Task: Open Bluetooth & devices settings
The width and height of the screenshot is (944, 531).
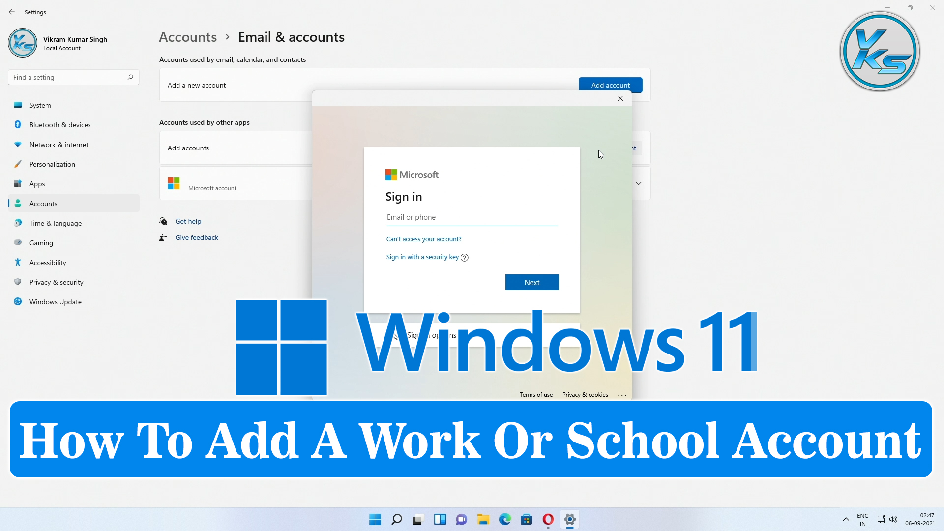Action: coord(74,125)
